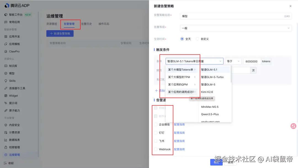Screen dimensions: 298x168
Task: Choose 智谱GLM-5 model option
Action: tap(215, 84)
